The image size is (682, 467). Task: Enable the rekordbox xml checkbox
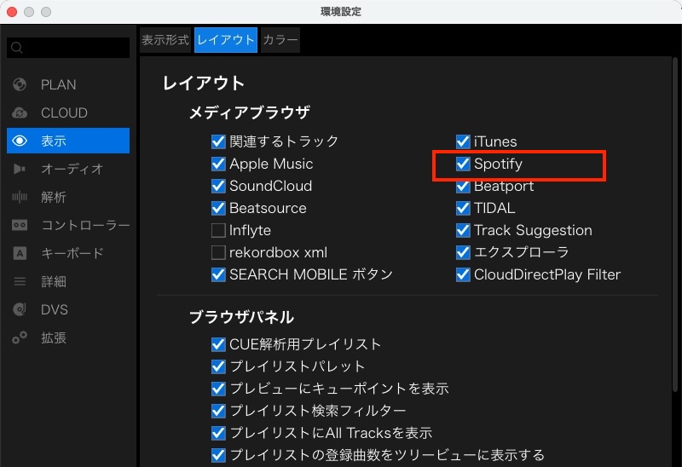[x=218, y=252]
